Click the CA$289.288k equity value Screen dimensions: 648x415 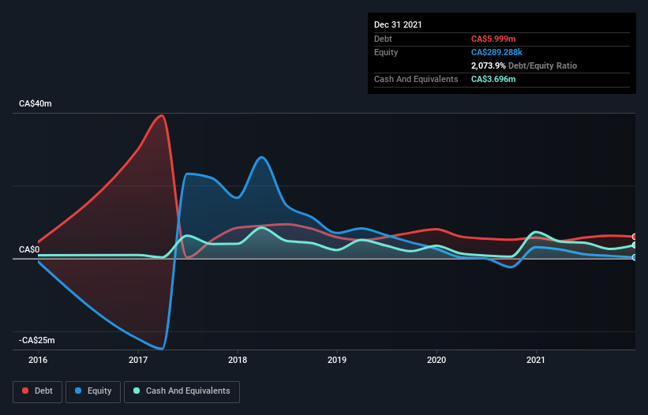tap(496, 52)
